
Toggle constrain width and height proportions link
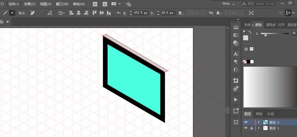point(211,13)
